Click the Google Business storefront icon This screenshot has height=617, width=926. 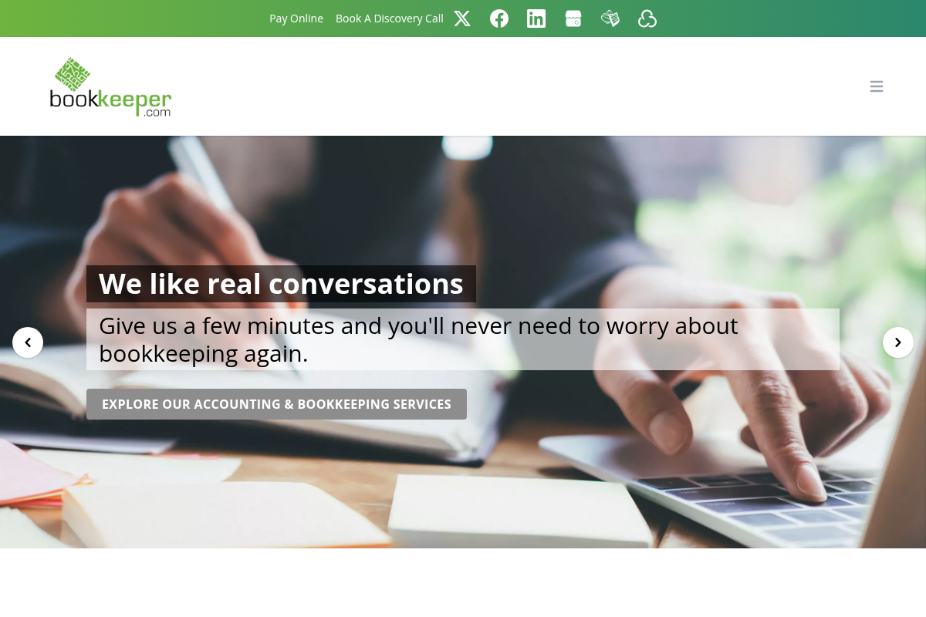(573, 19)
